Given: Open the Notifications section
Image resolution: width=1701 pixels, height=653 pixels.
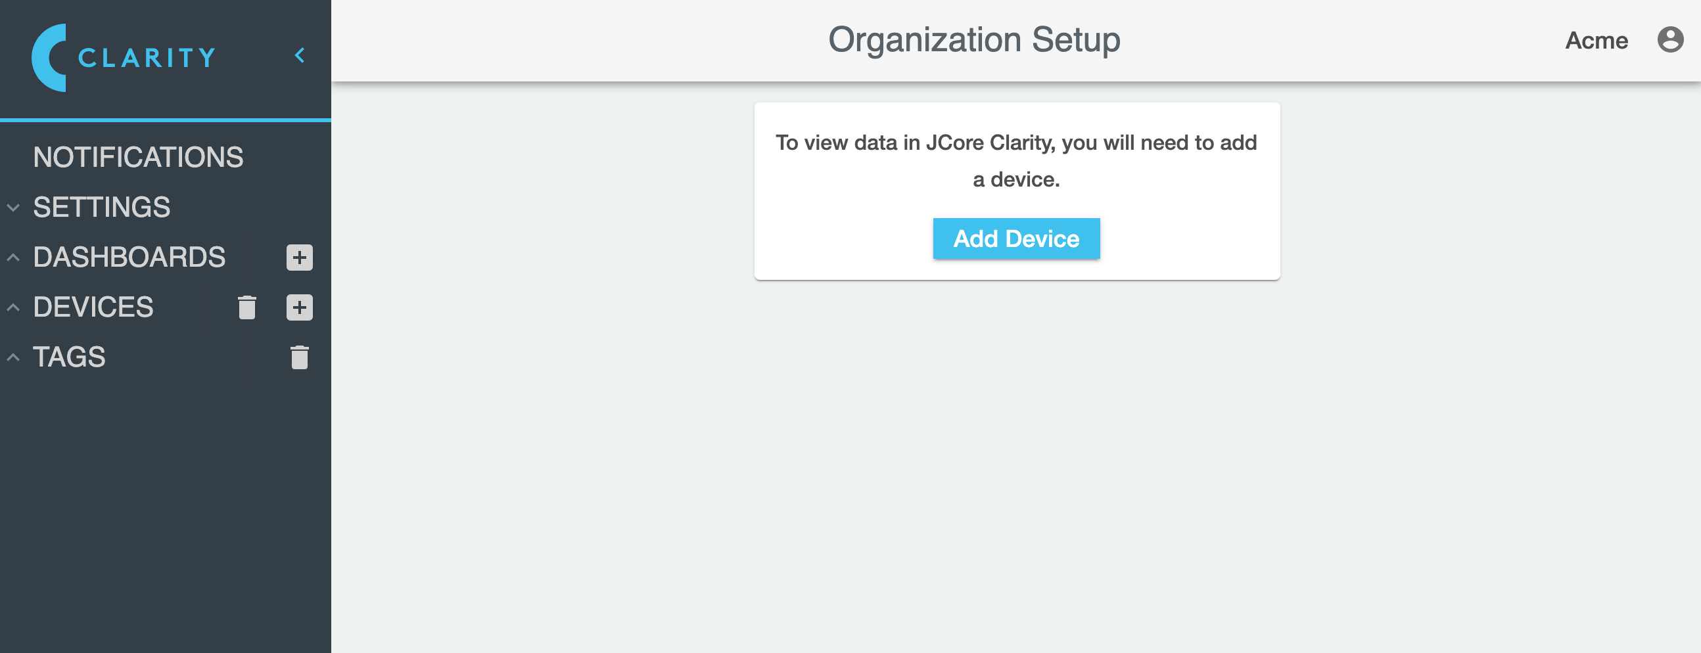Looking at the screenshot, I should 138,158.
